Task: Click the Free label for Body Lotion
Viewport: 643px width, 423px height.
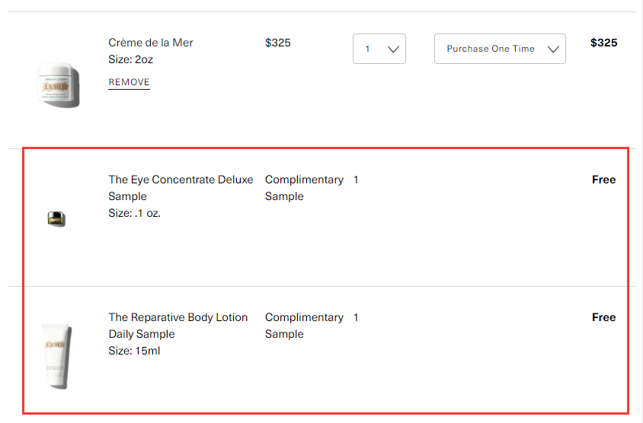Action: [603, 317]
